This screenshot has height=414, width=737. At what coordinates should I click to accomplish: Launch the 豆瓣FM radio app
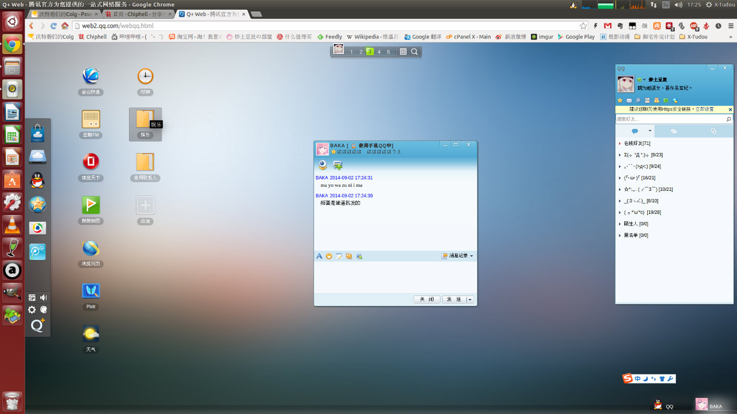tap(91, 120)
